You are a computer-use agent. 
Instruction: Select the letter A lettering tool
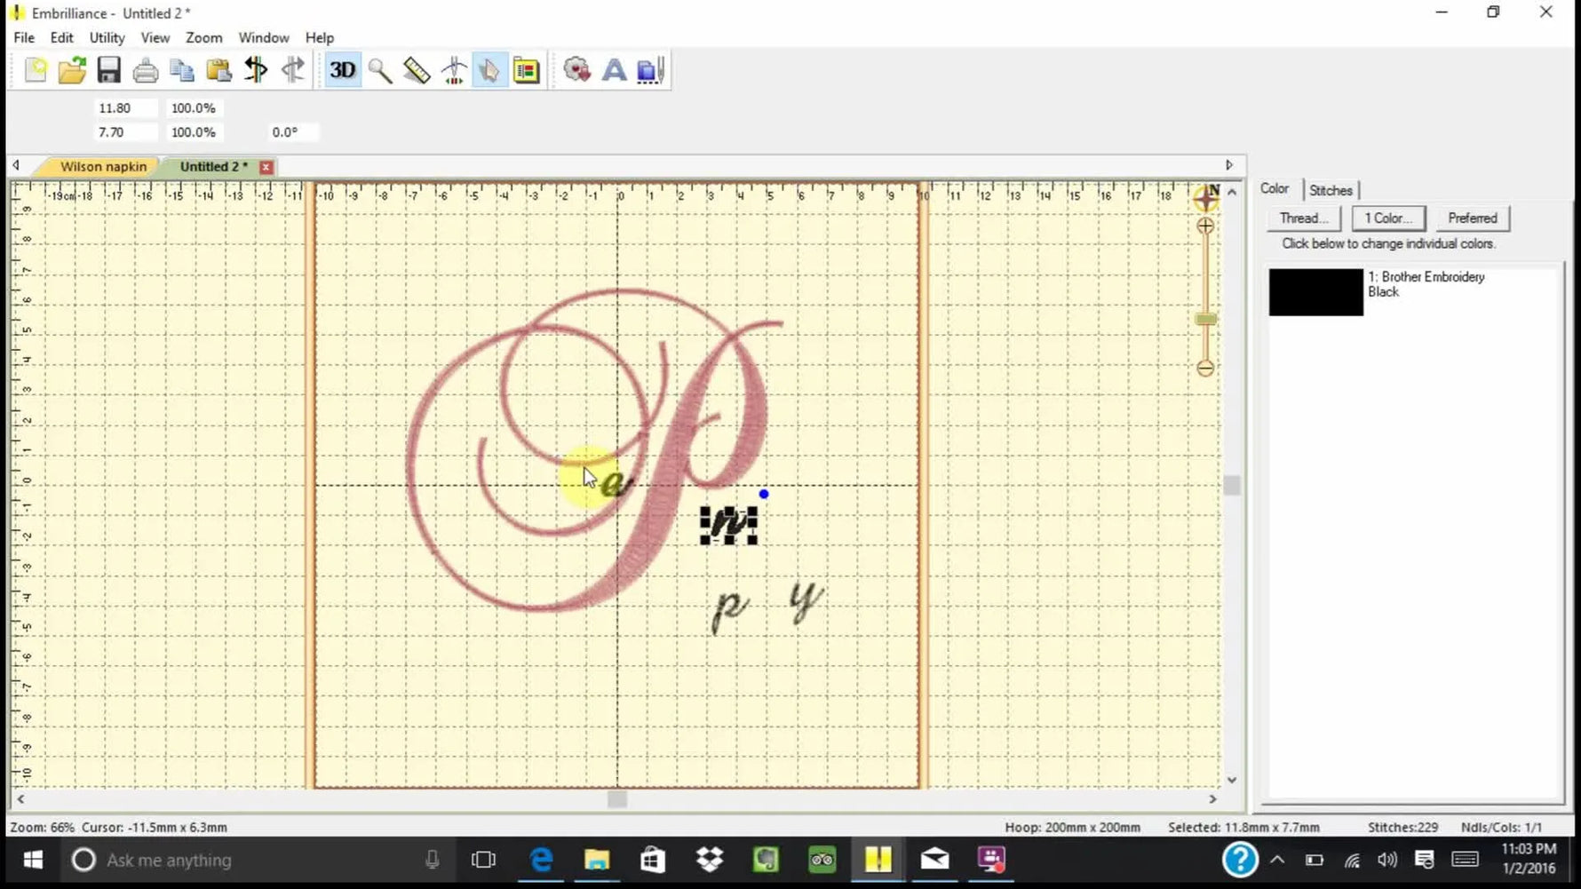pyautogui.click(x=614, y=70)
